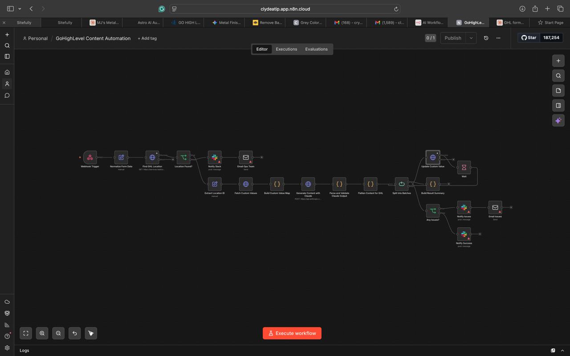Select the Email Issues node
The width and height of the screenshot is (570, 356).
pyautogui.click(x=495, y=207)
